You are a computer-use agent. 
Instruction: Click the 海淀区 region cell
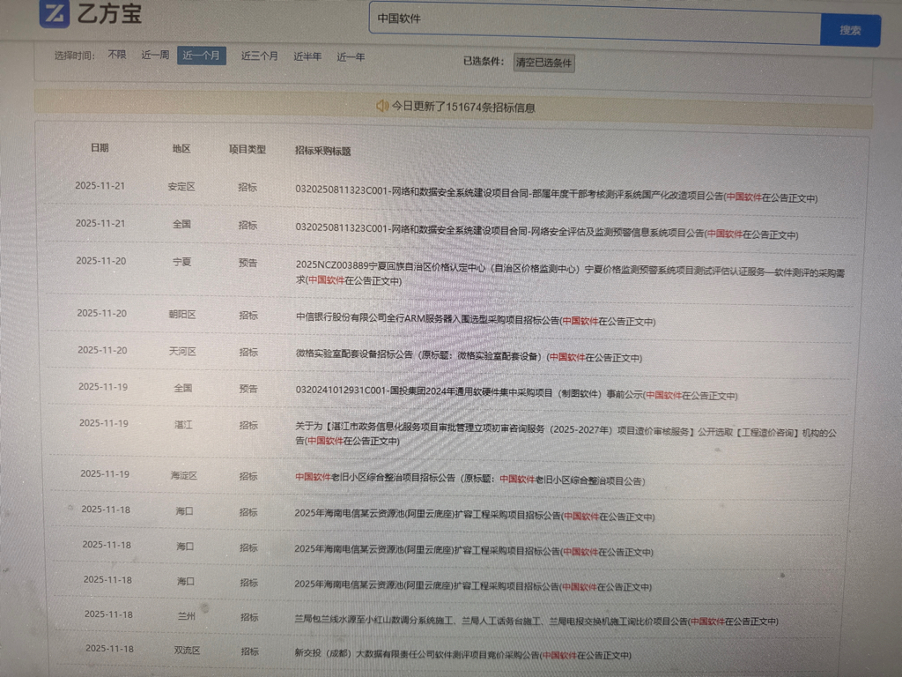(183, 475)
